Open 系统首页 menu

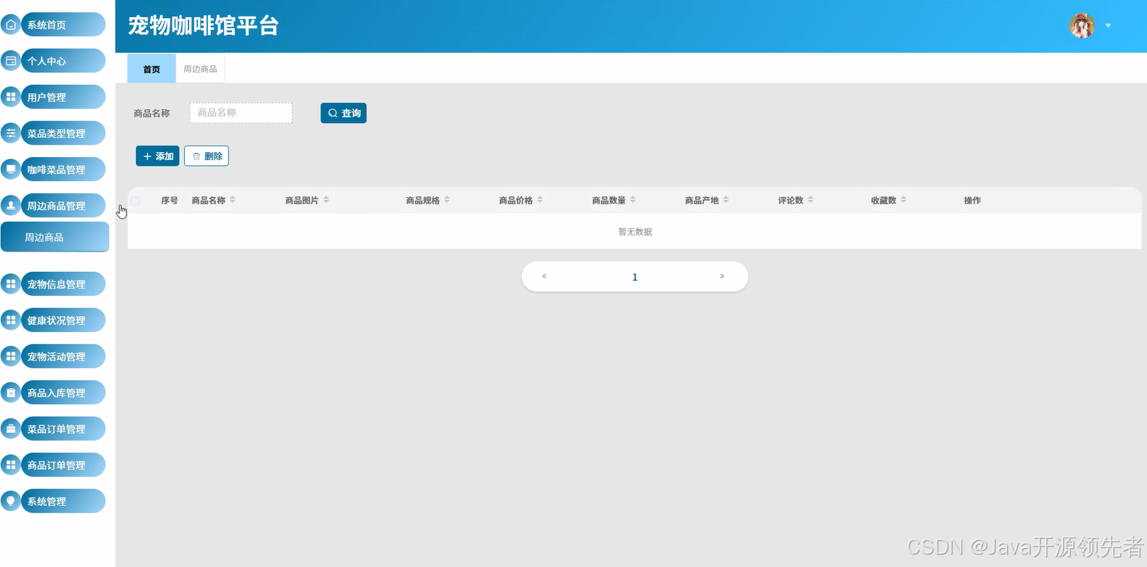[x=63, y=25]
